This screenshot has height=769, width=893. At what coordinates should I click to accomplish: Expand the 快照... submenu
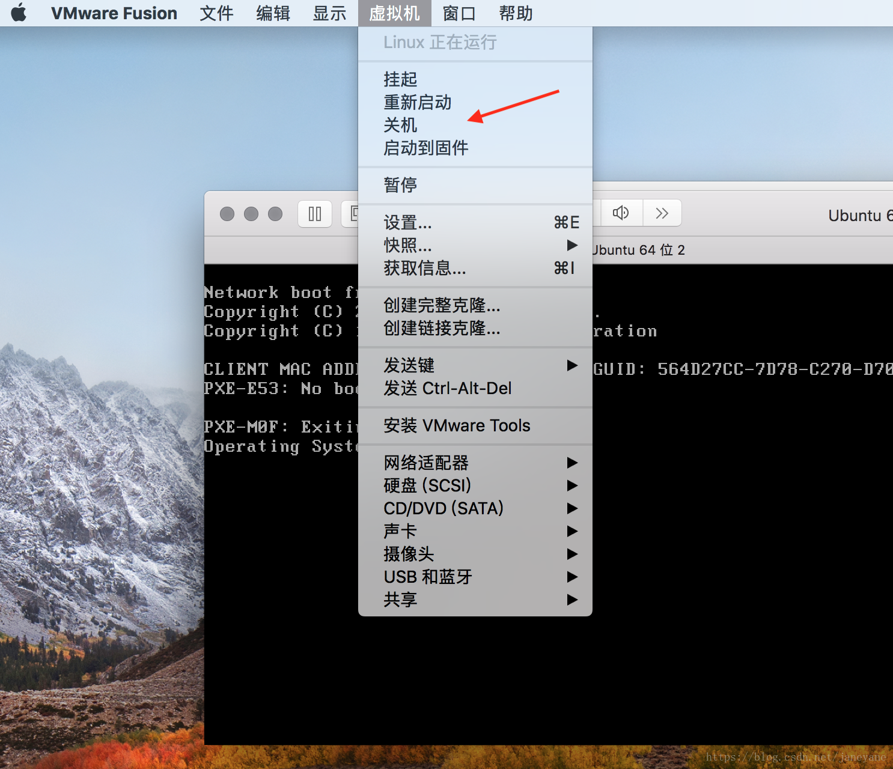pos(475,245)
